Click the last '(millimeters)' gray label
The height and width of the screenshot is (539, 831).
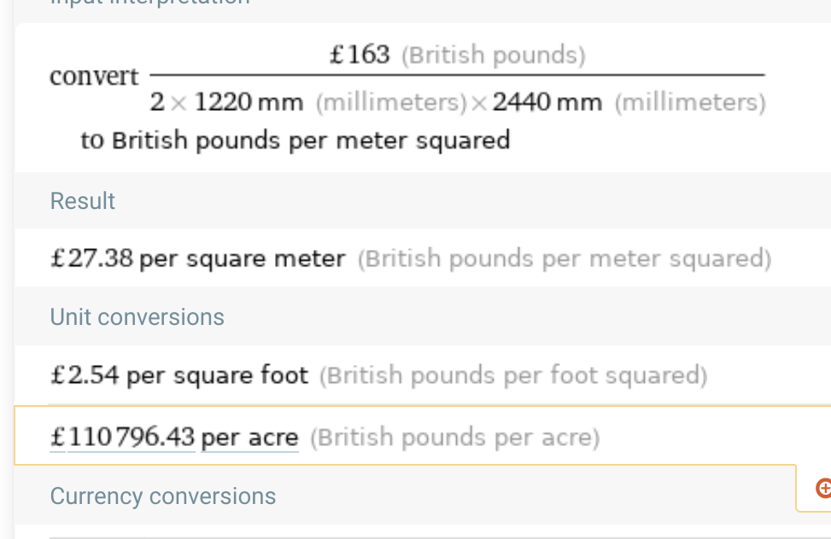(691, 102)
